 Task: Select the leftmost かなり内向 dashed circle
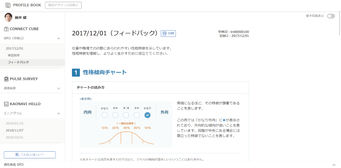coord(105,115)
